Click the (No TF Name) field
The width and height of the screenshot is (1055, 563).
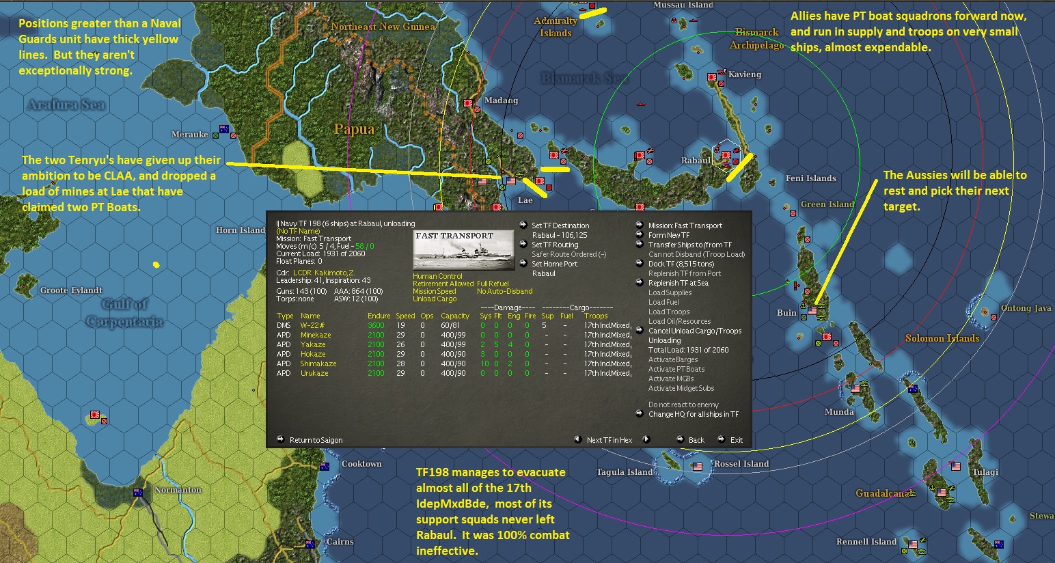(298, 231)
